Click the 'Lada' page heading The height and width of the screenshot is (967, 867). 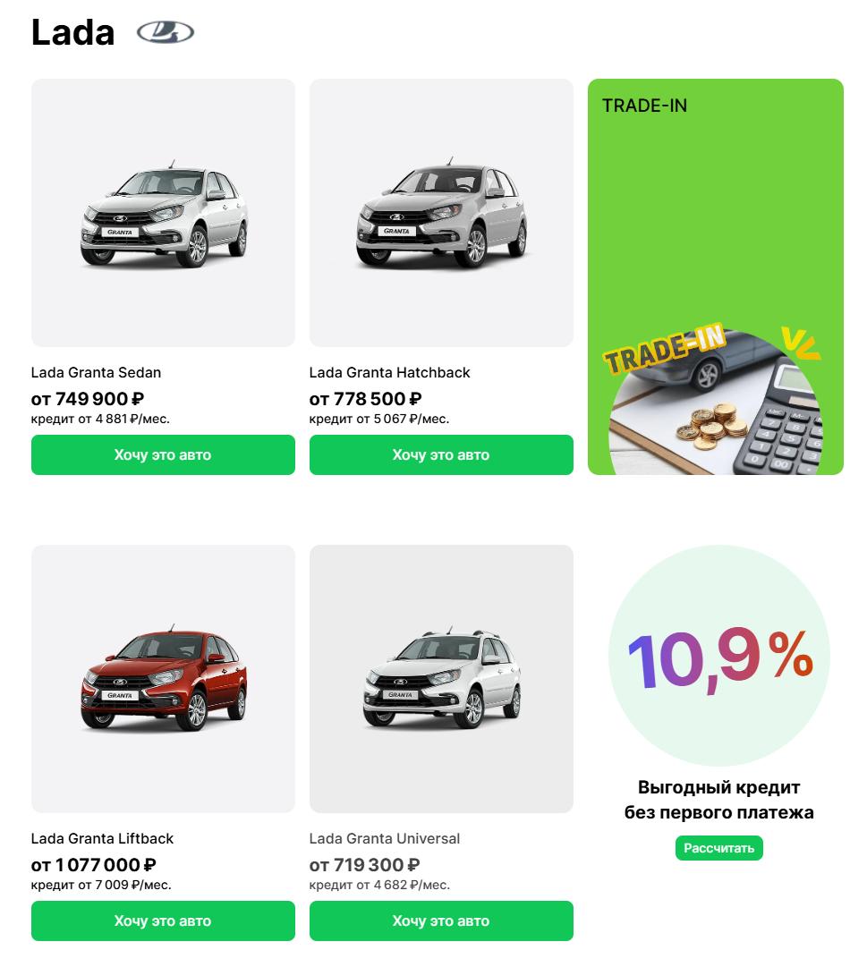pos(72,32)
